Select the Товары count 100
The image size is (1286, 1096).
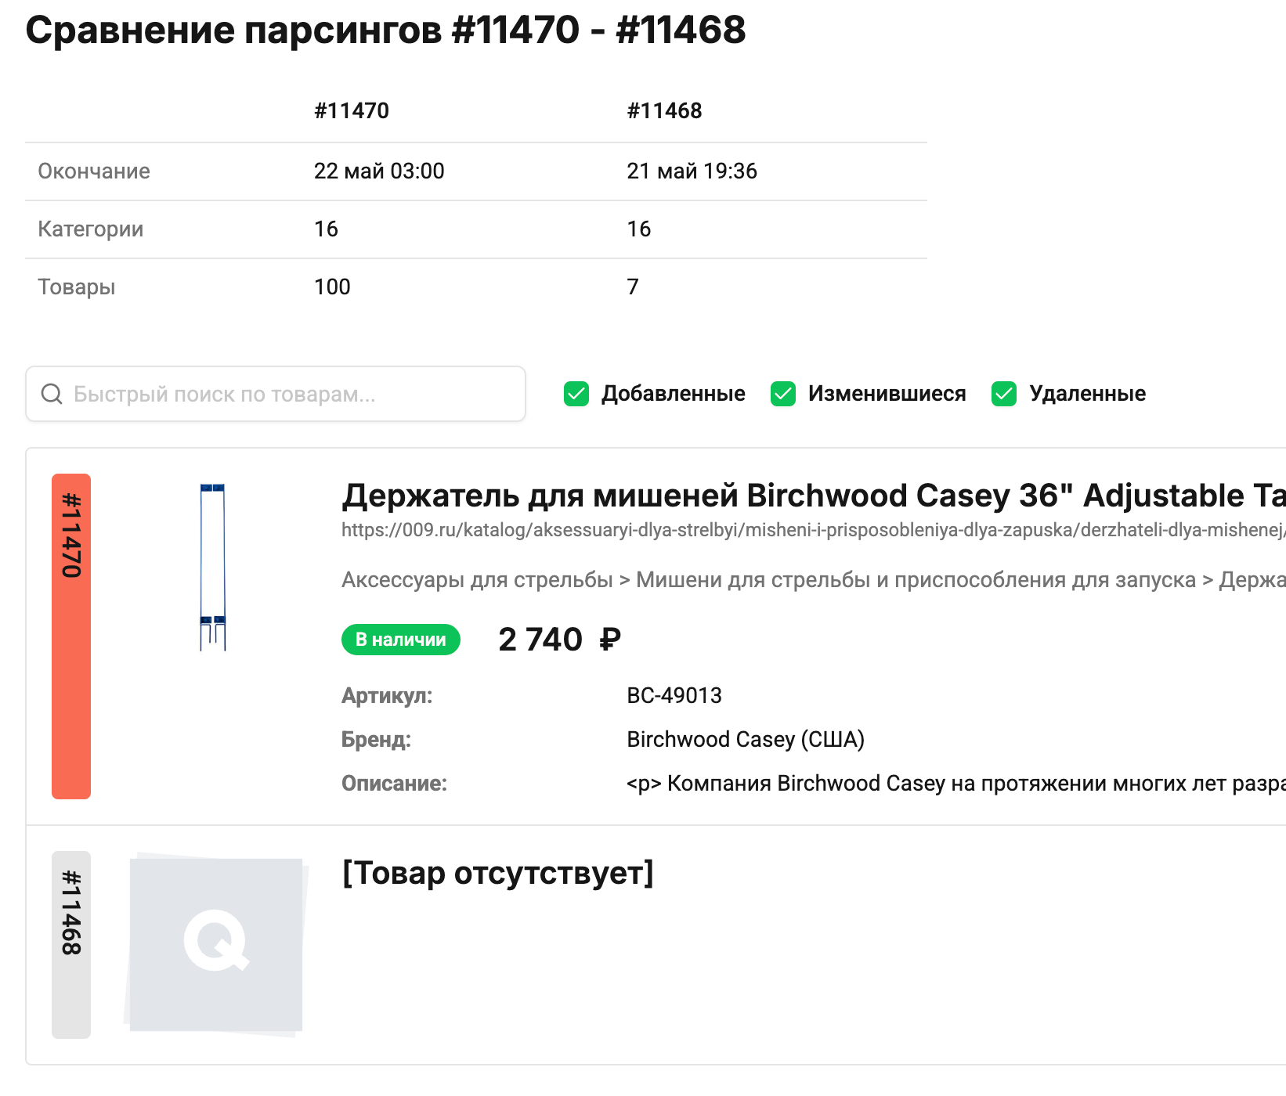coord(332,287)
